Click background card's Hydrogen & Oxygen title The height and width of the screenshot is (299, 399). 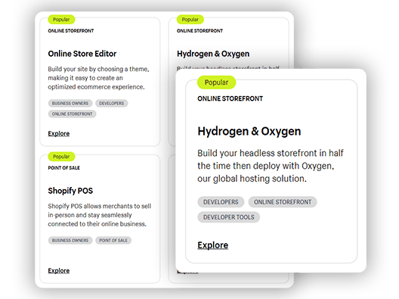[213, 54]
